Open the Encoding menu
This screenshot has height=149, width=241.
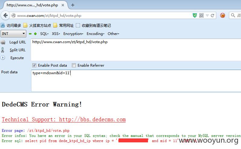coord(95,34)
